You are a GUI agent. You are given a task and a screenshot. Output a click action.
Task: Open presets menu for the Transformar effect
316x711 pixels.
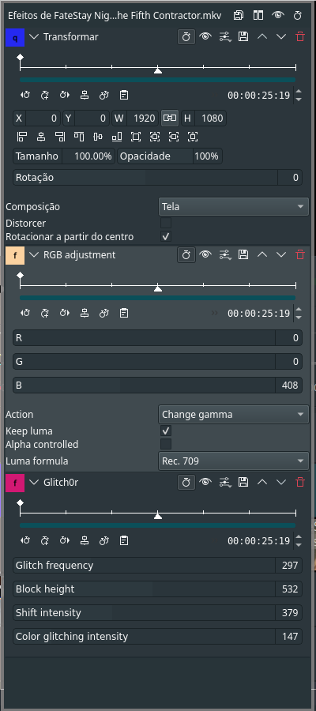[x=224, y=36]
